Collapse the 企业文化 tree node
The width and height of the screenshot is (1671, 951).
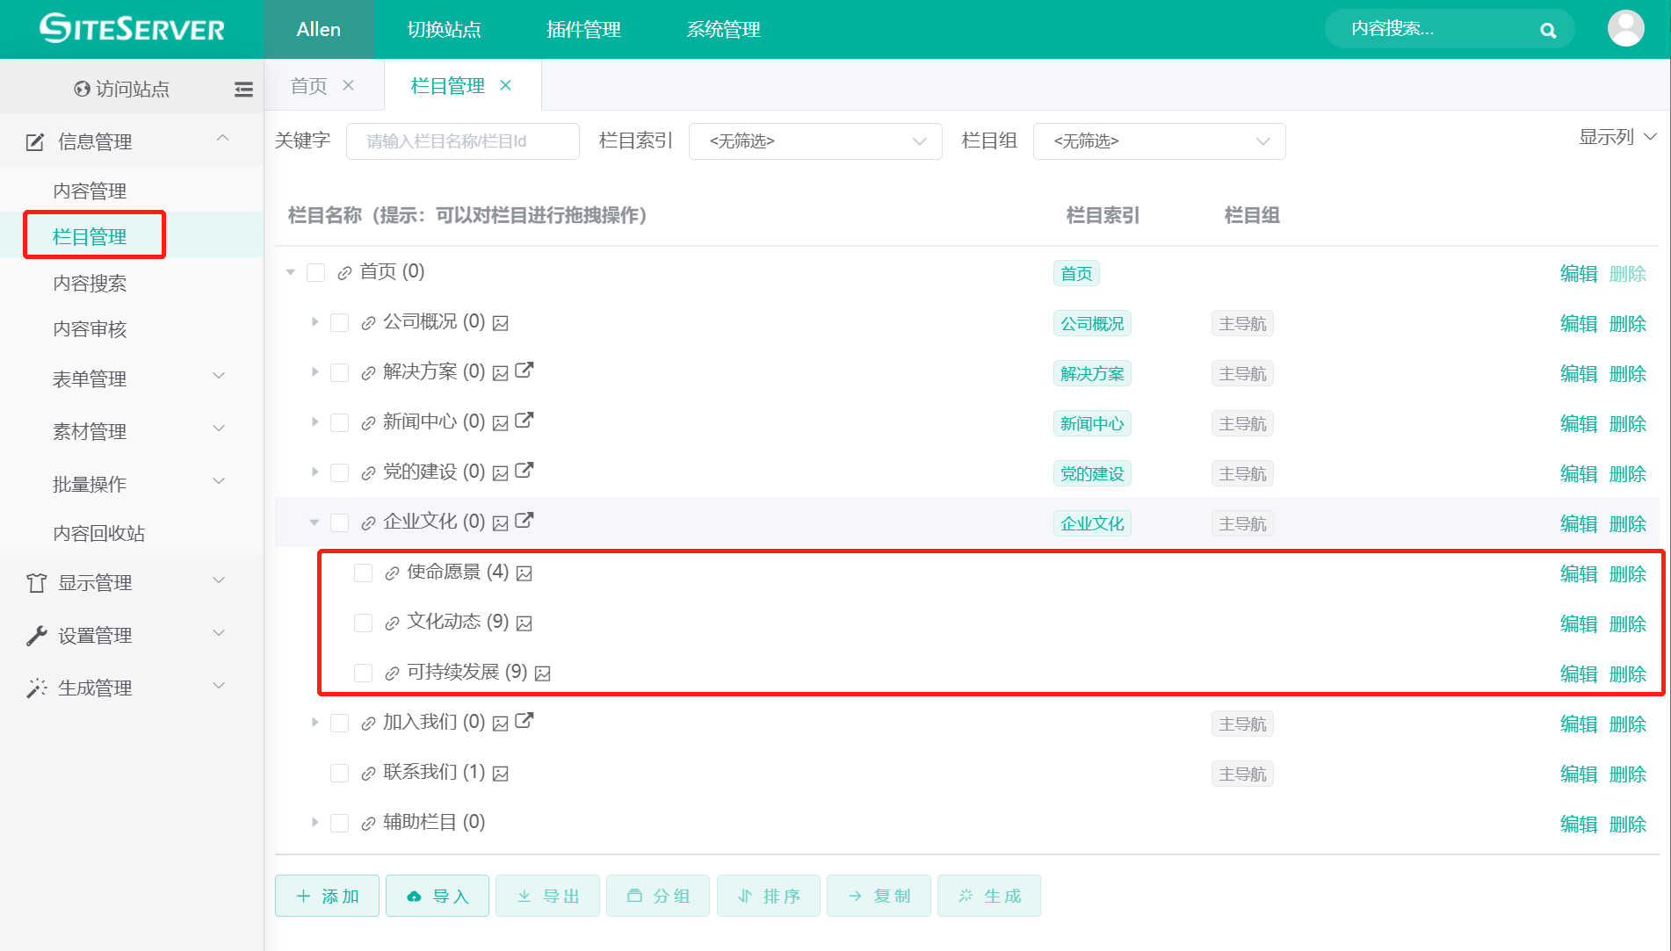coord(314,522)
